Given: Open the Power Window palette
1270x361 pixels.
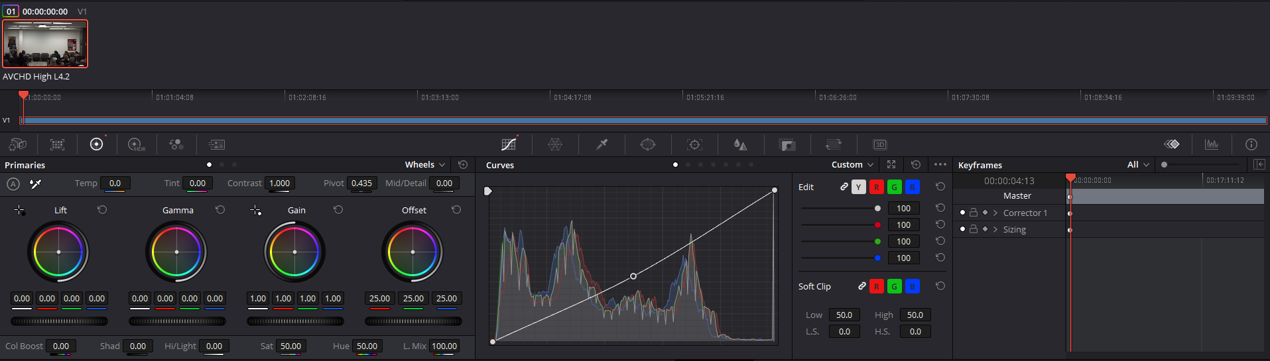Looking at the screenshot, I should [647, 144].
